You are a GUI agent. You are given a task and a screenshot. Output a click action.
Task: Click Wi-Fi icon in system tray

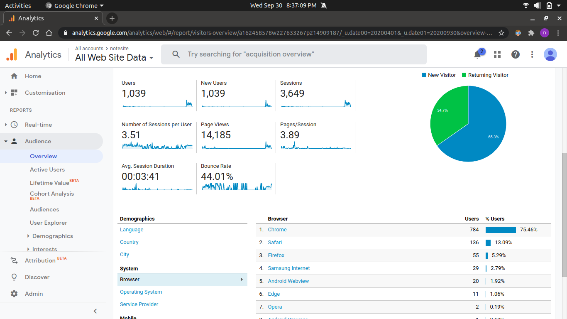(526, 5)
